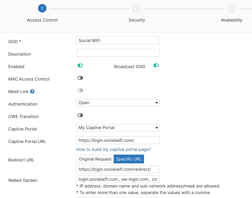Open 'How to build my captive portal page?' link

point(113,149)
